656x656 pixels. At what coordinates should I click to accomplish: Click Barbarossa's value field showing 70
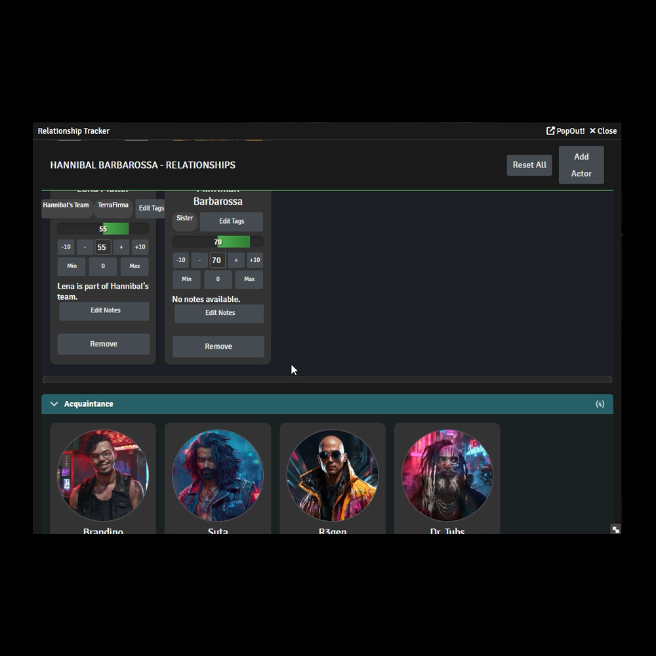click(x=218, y=260)
